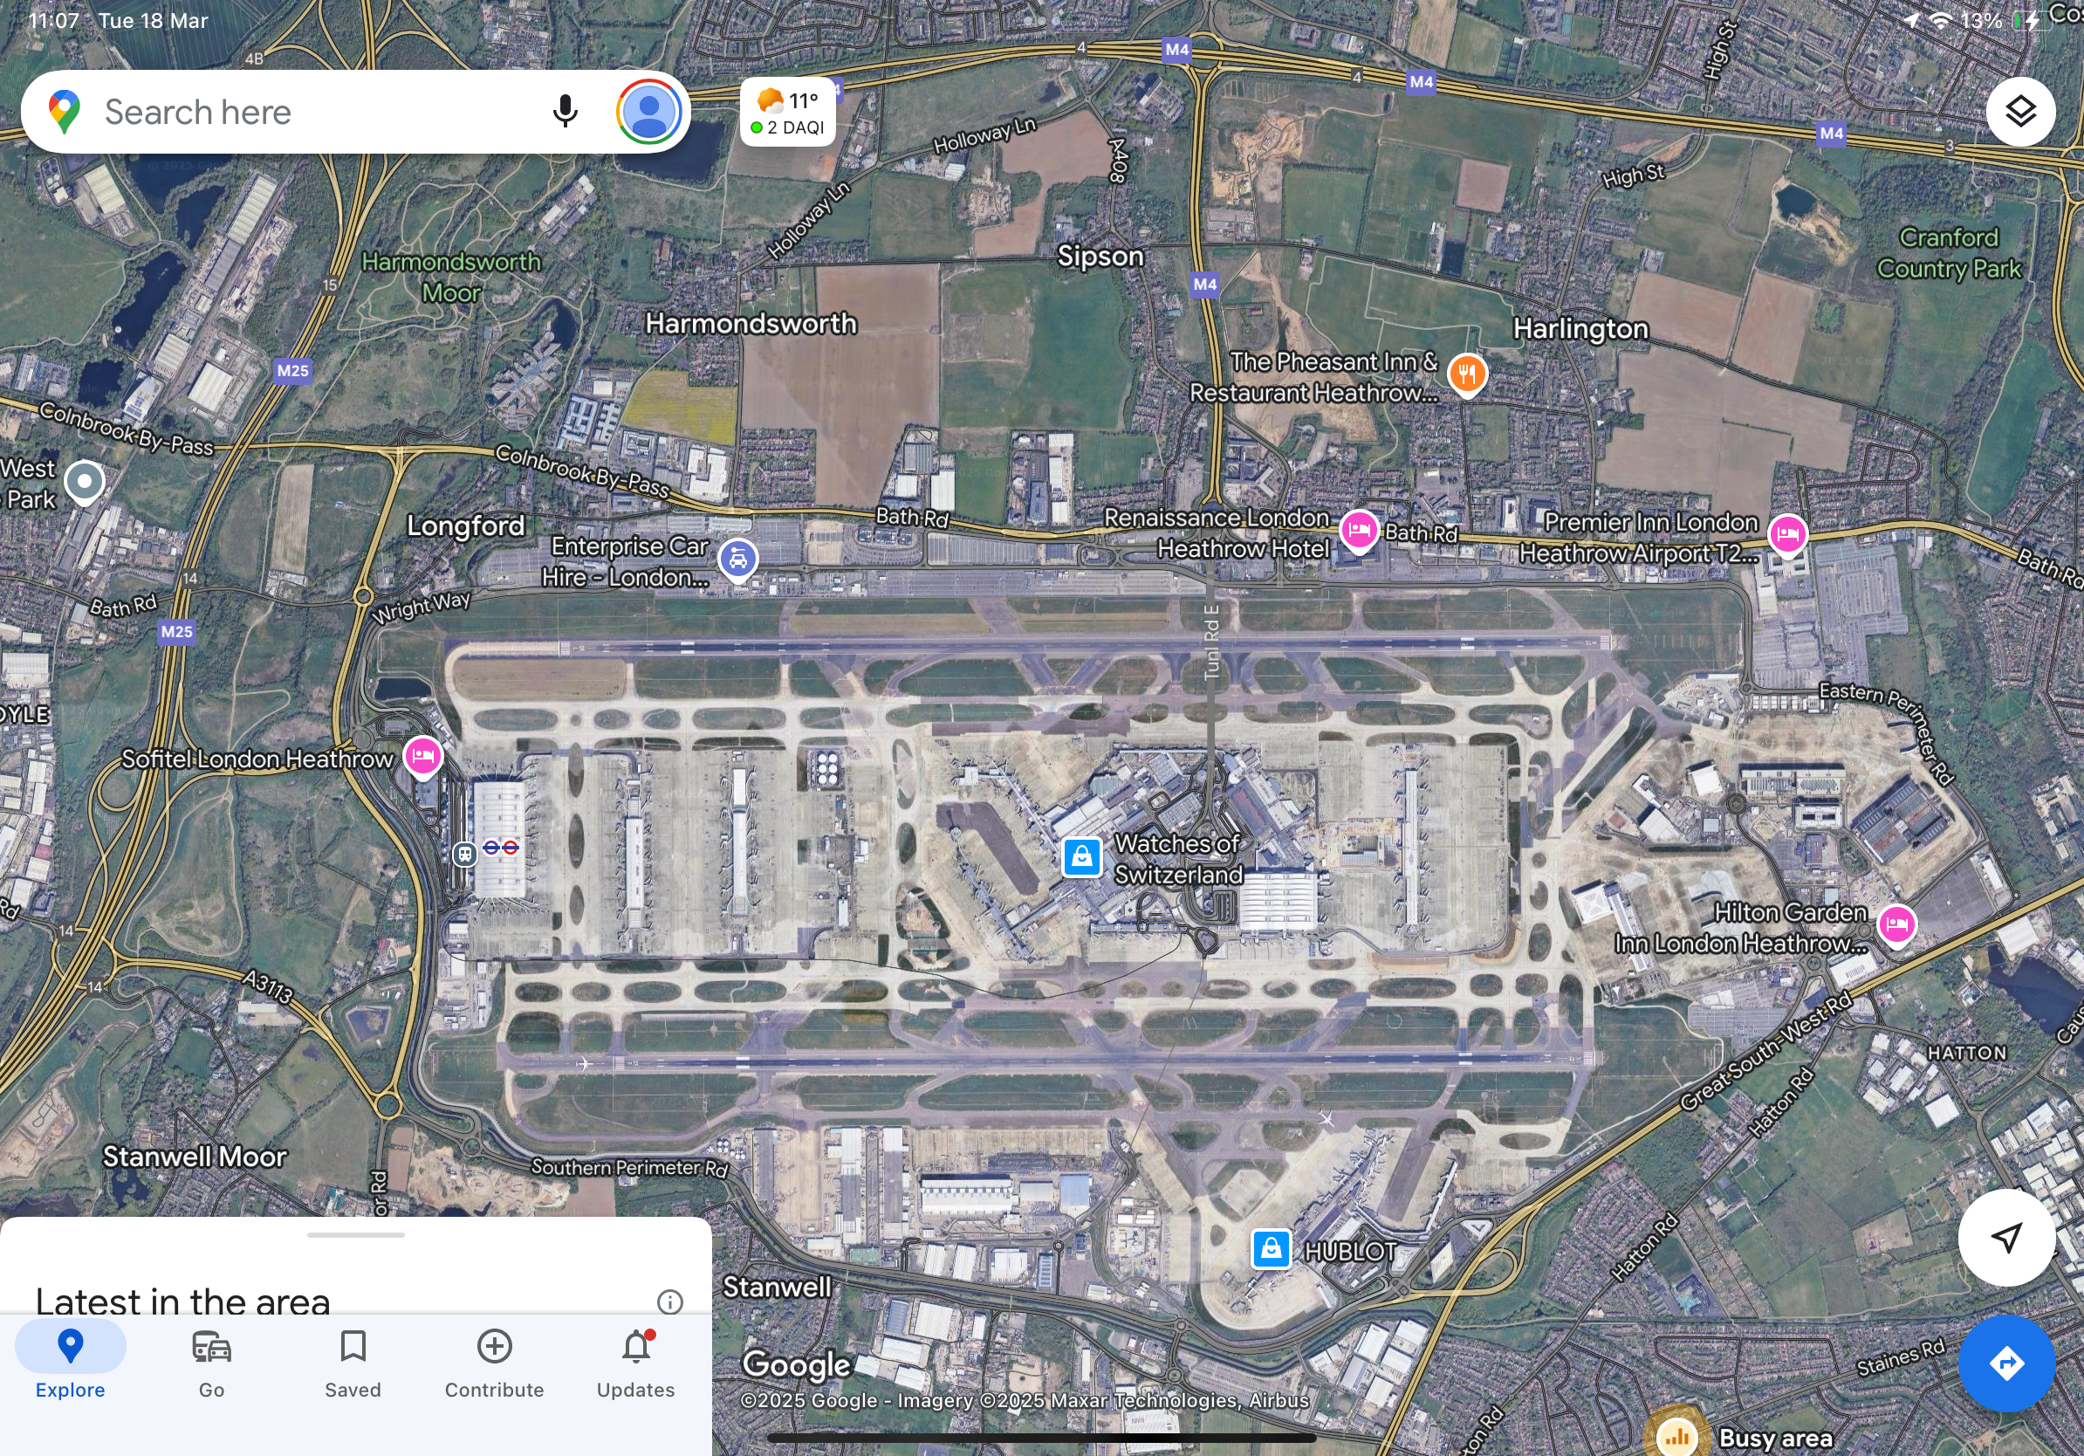The image size is (2084, 1456).
Task: Switch to the Saved tab
Action: click(x=353, y=1362)
